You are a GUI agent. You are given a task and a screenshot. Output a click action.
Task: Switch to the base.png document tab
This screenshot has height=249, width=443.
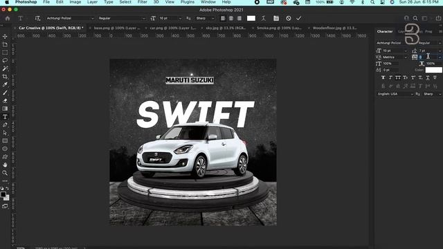[117, 28]
